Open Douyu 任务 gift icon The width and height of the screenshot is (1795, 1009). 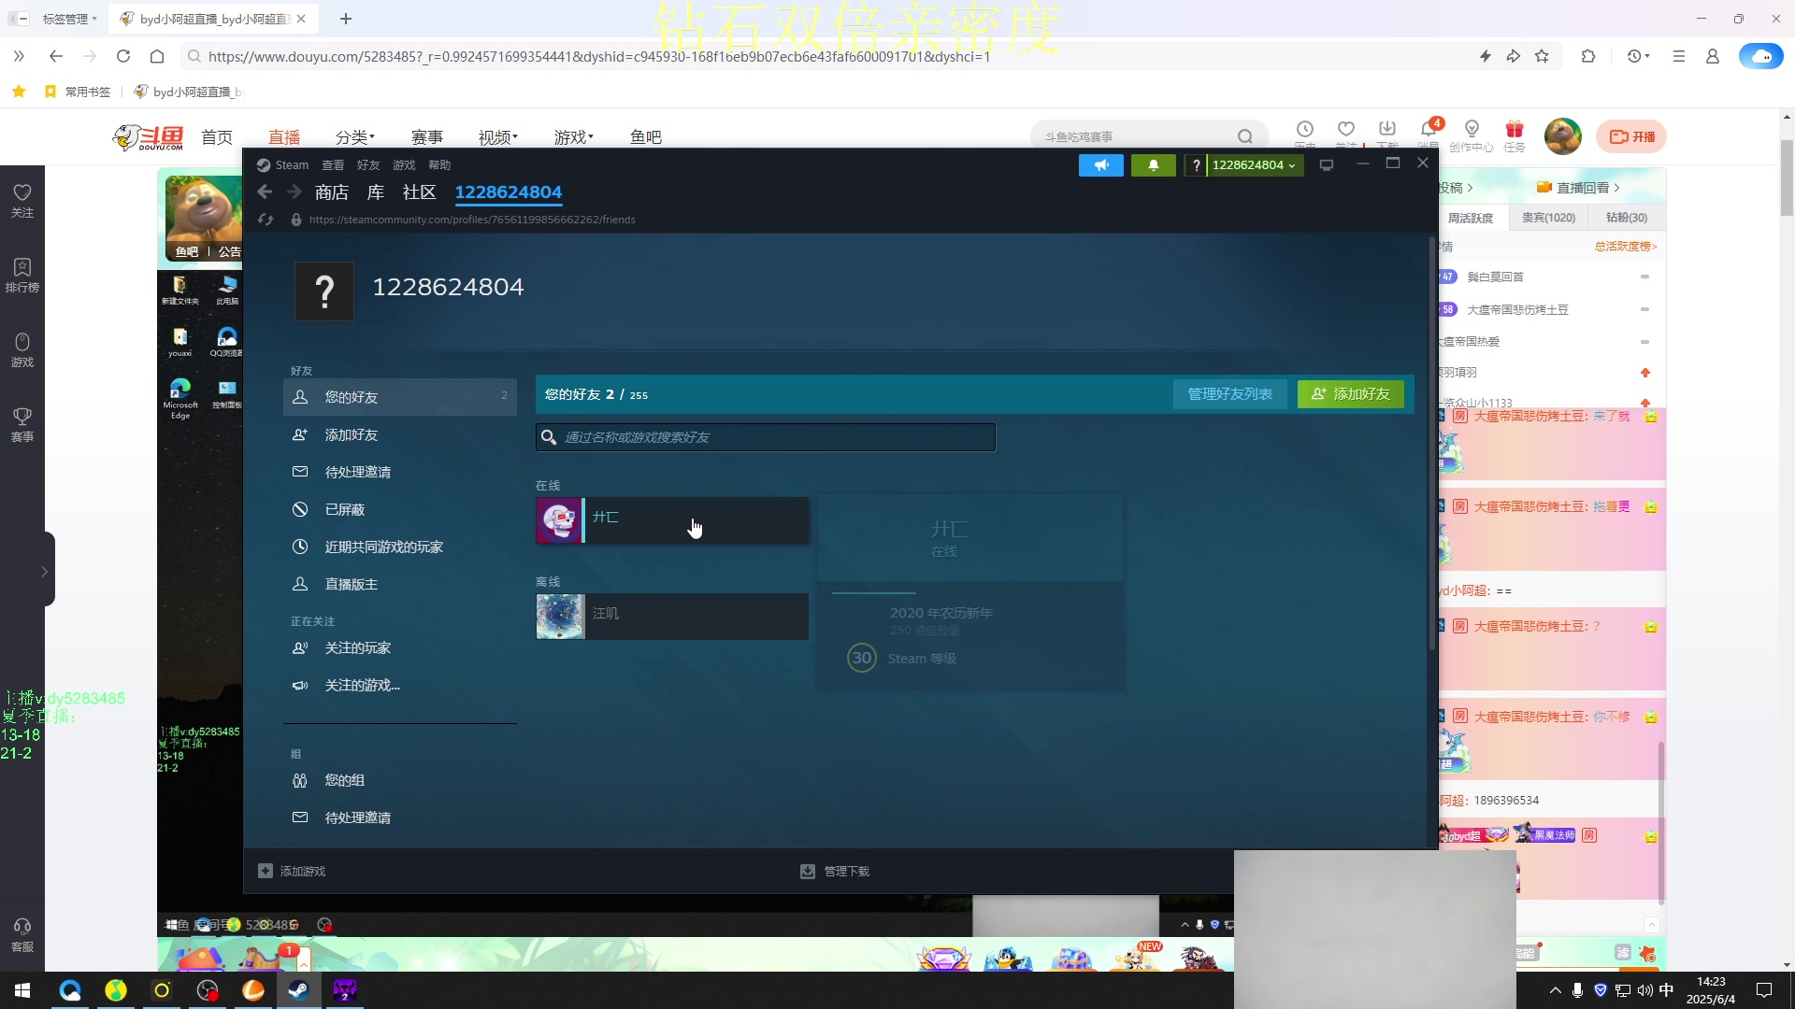click(1515, 135)
